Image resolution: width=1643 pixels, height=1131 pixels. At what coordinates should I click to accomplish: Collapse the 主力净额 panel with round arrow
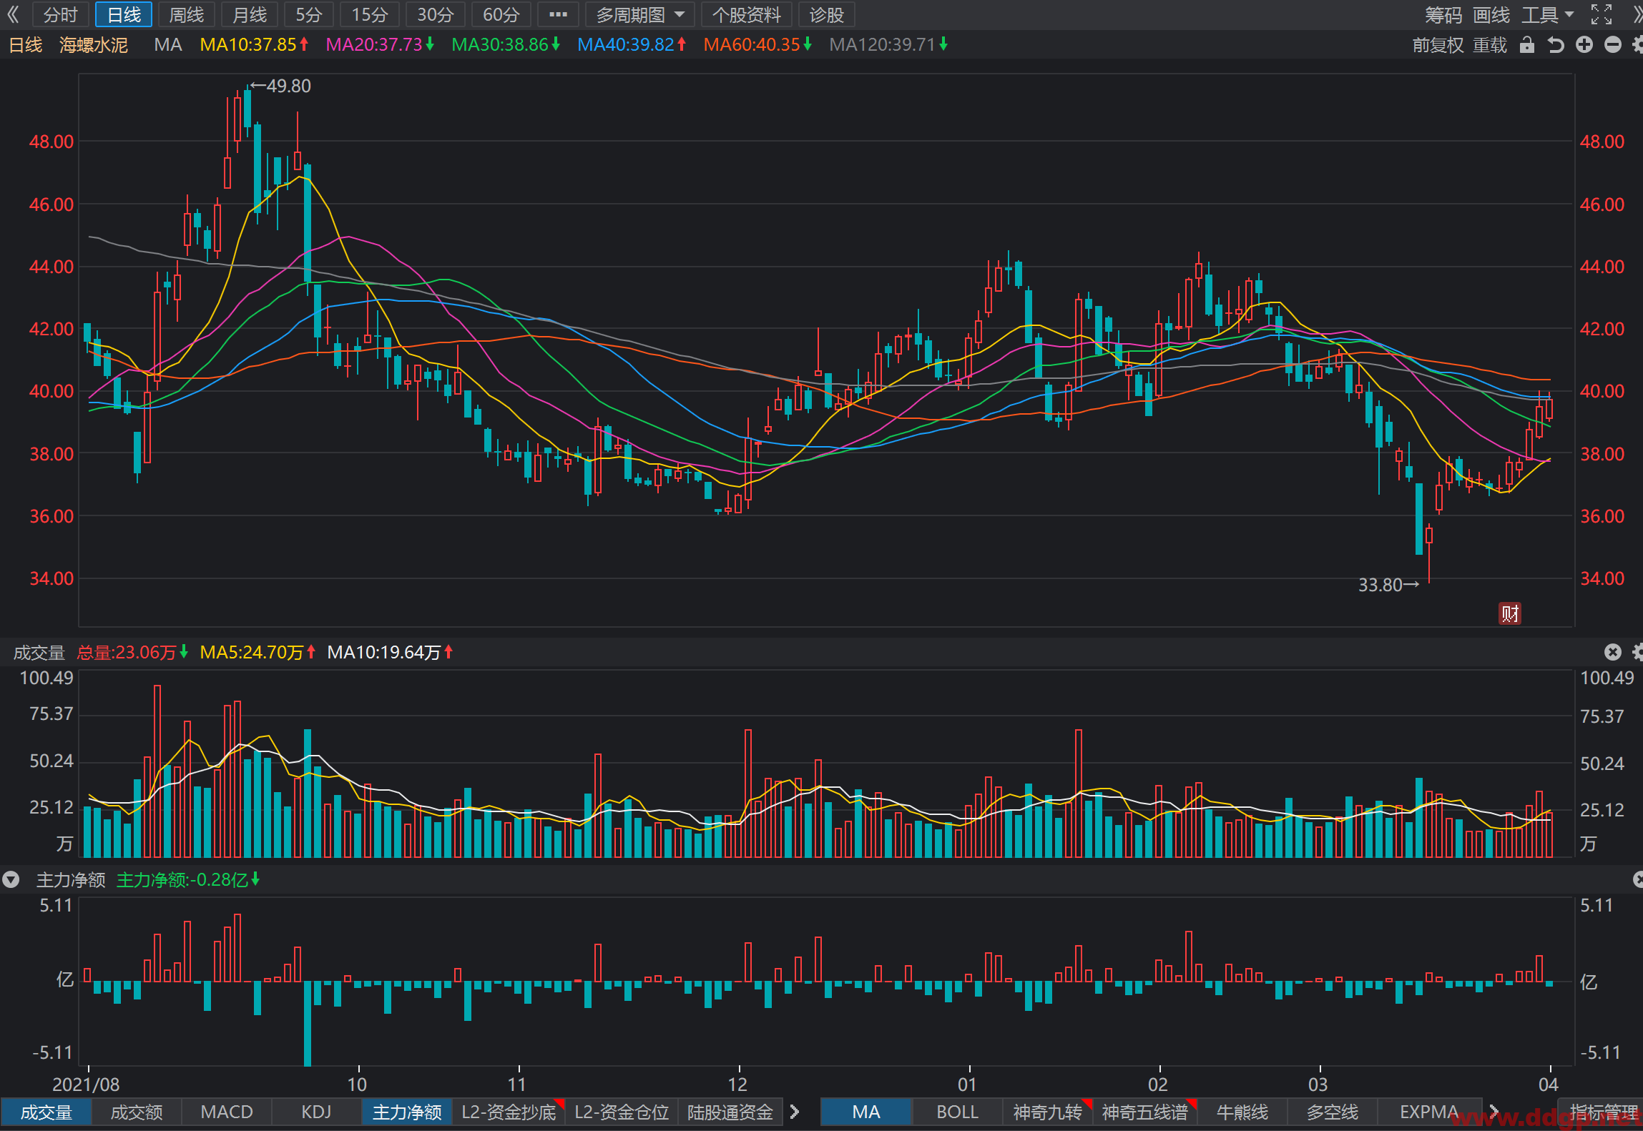pos(11,879)
